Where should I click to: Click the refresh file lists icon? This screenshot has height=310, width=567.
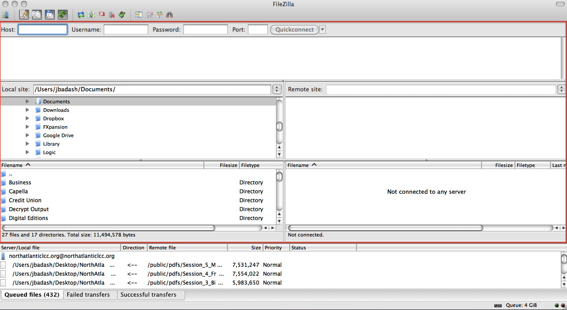[81, 15]
